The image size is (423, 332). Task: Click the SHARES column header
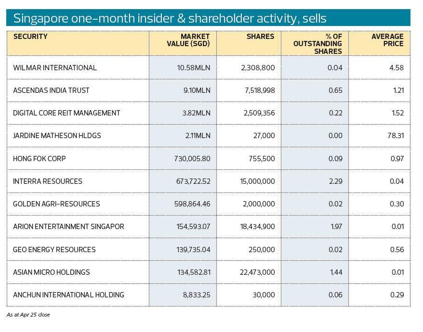[x=260, y=37]
